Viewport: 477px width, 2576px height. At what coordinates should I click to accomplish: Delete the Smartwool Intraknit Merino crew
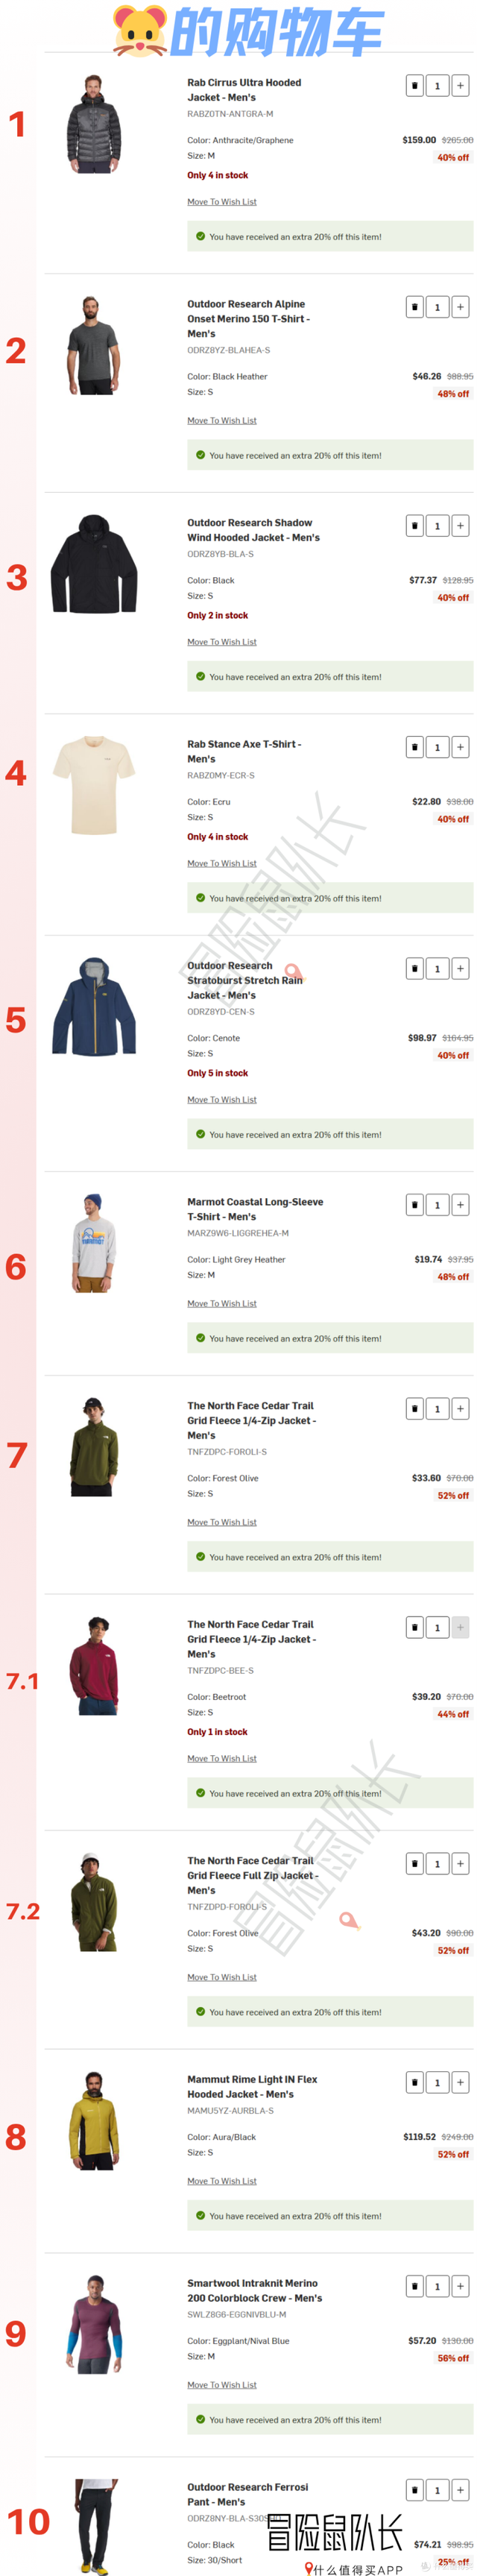tap(414, 2286)
